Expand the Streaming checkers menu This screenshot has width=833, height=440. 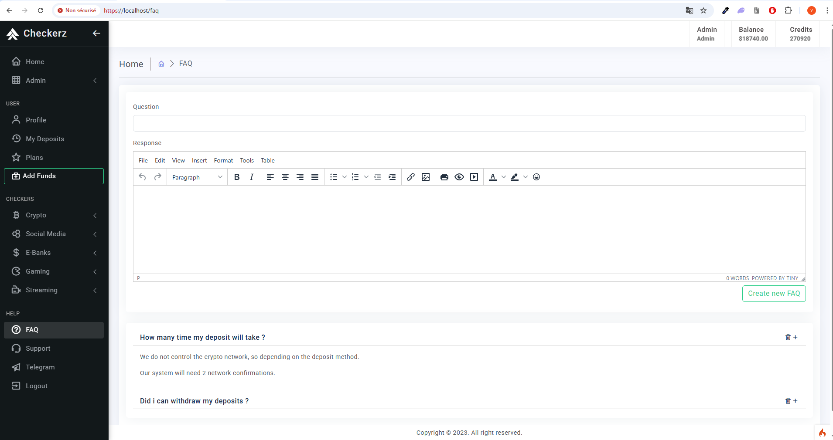(x=54, y=290)
